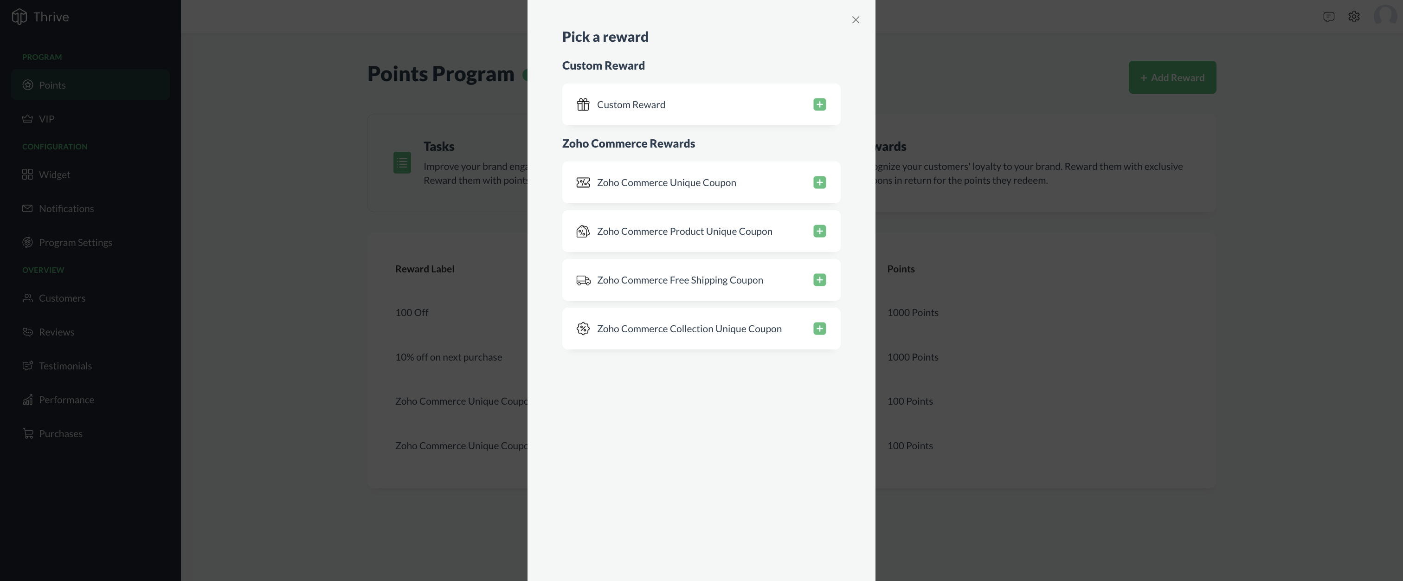1403x581 pixels.
Task: Click the settings gear in the top bar
Action: pyautogui.click(x=1354, y=16)
